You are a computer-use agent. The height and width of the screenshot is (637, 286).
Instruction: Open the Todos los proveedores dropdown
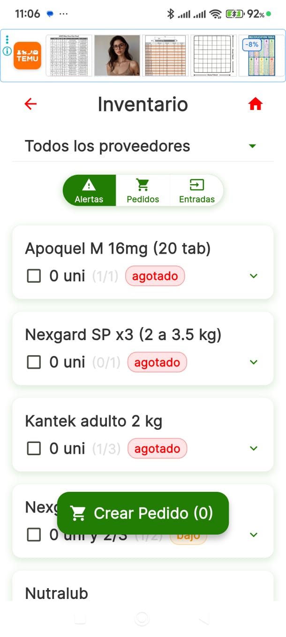click(252, 146)
